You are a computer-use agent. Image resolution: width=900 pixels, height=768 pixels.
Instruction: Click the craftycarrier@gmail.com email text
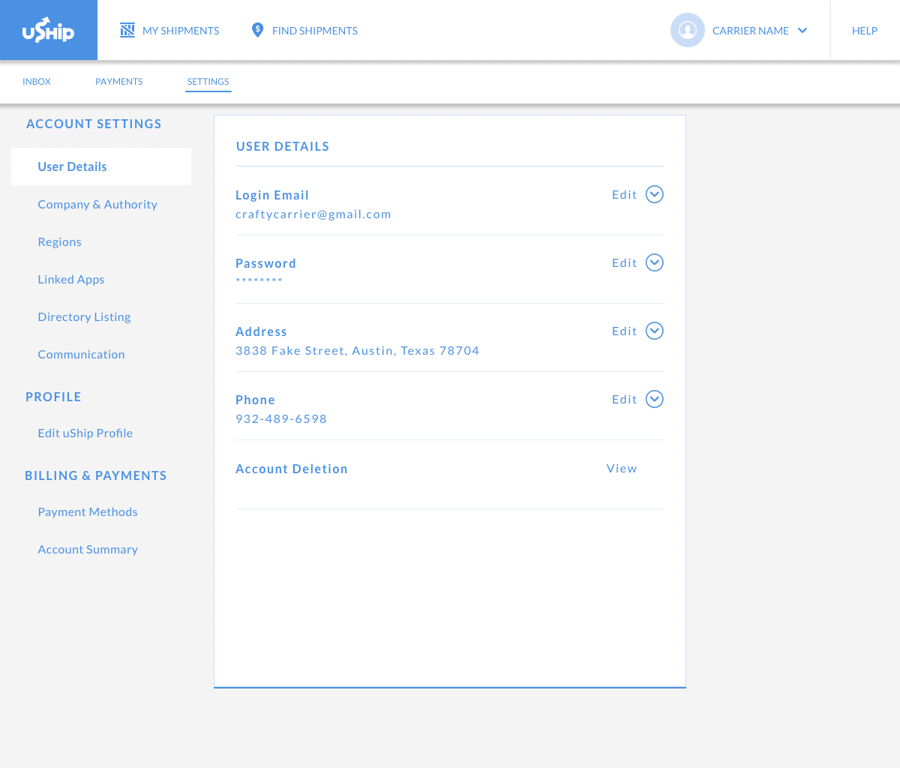click(313, 214)
